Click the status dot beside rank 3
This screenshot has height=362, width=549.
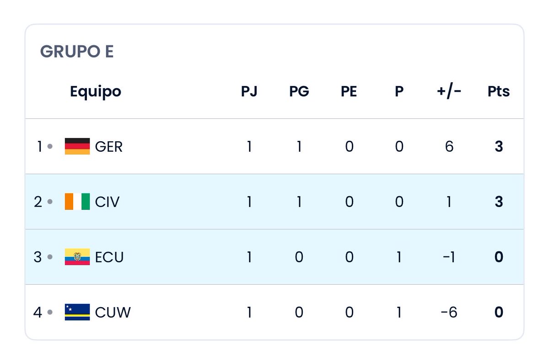point(50,257)
